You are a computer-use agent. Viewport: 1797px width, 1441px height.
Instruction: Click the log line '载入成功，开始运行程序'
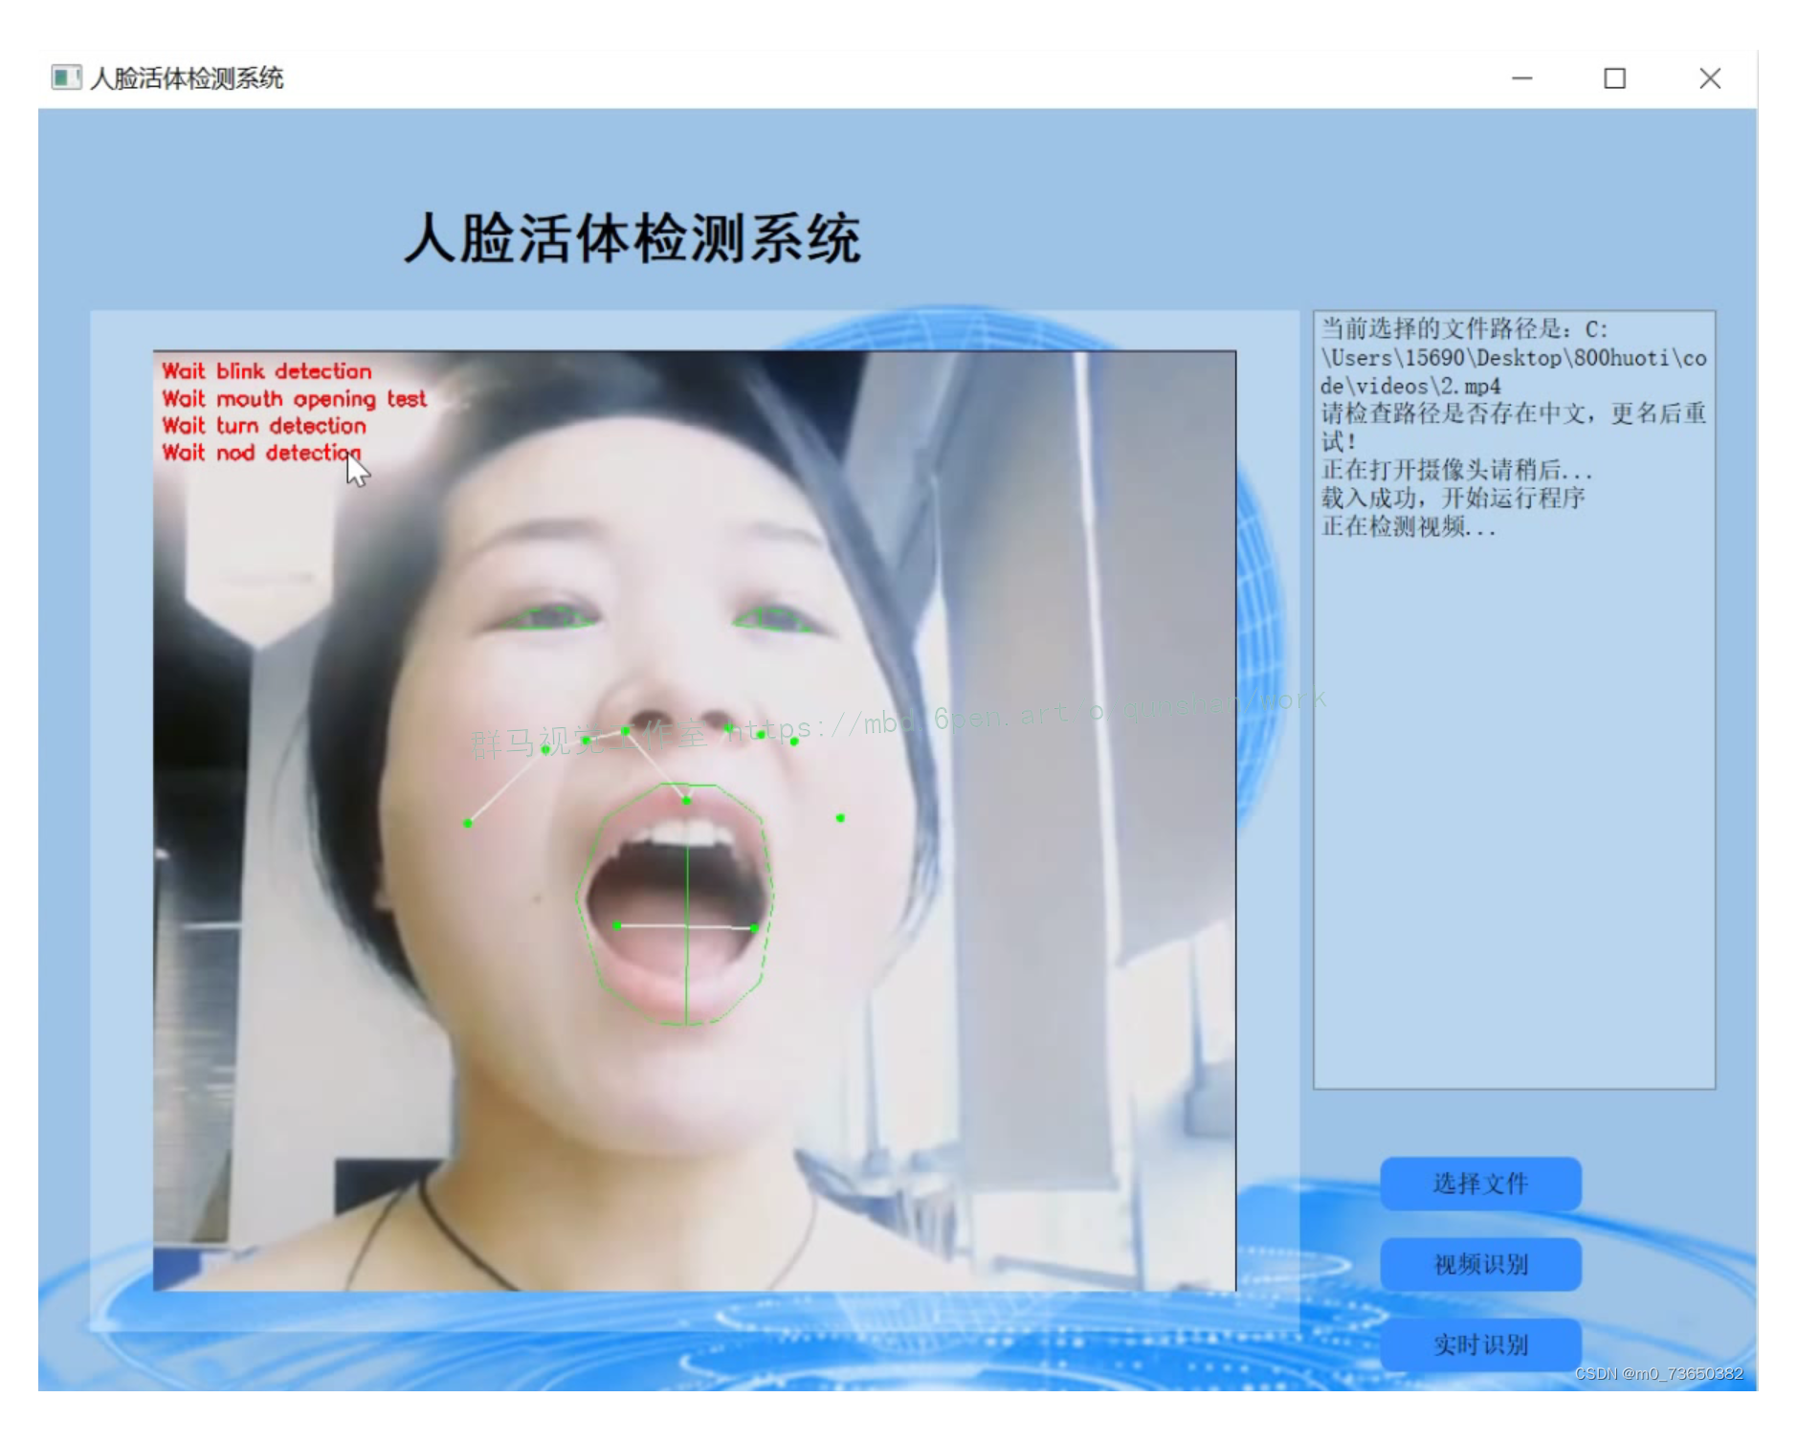[1453, 498]
